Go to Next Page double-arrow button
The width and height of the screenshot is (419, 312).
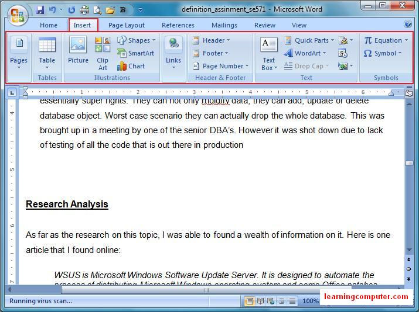point(409,279)
